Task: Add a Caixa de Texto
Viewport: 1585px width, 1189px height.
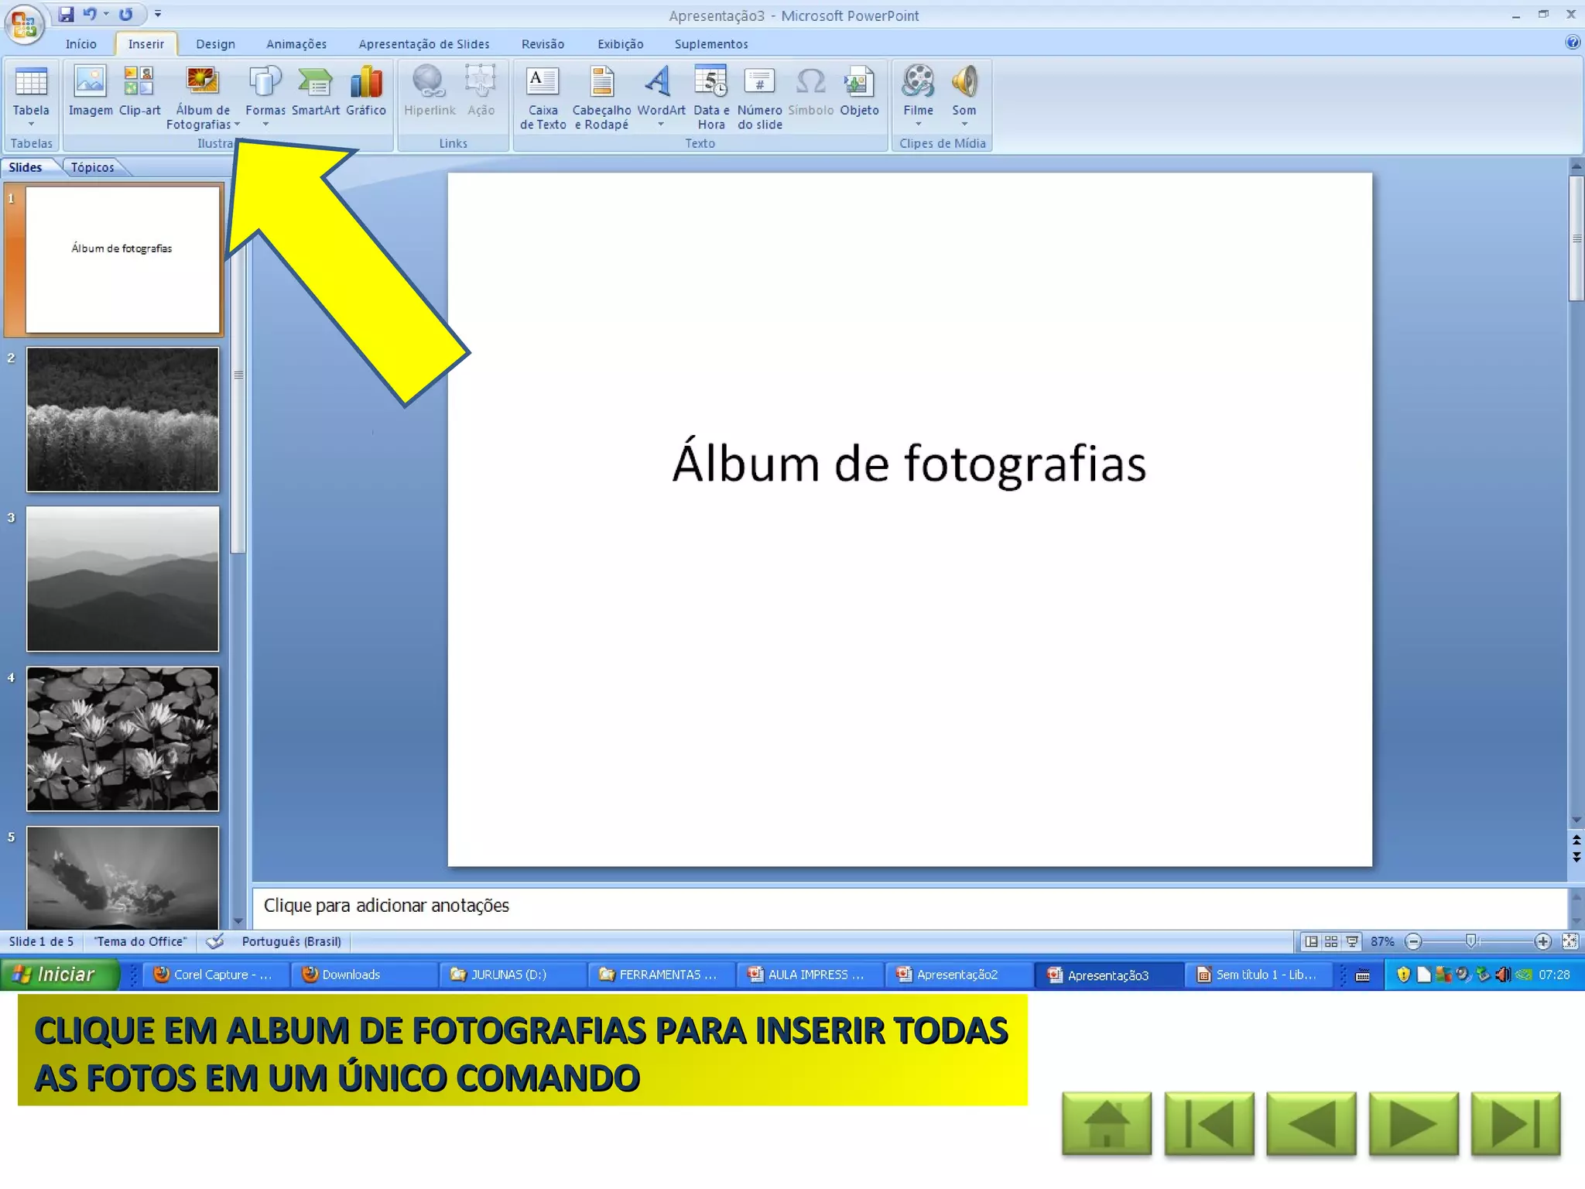Action: (543, 97)
